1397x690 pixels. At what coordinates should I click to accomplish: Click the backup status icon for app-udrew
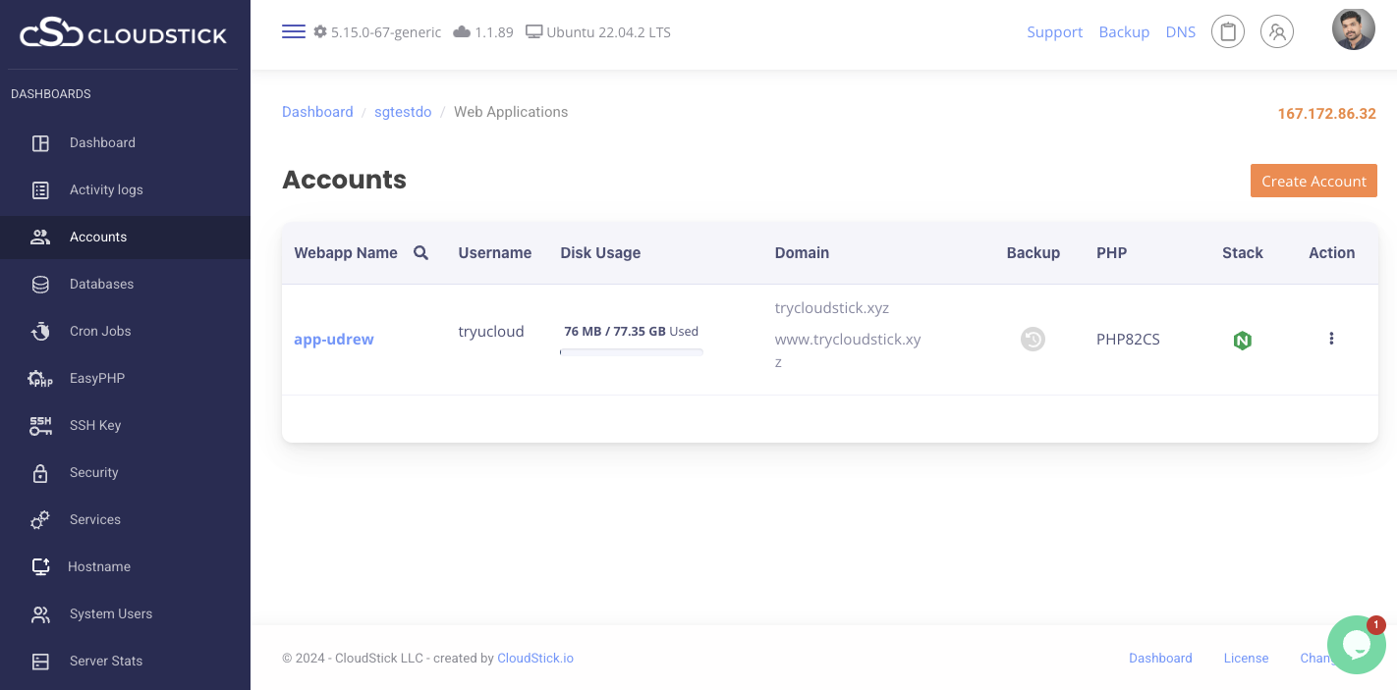[x=1033, y=339]
